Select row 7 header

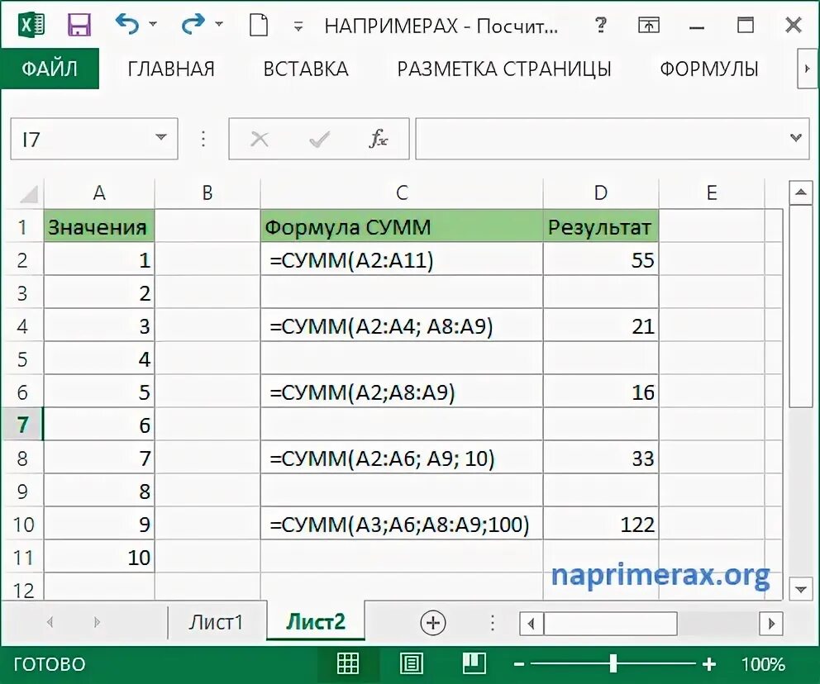click(22, 425)
